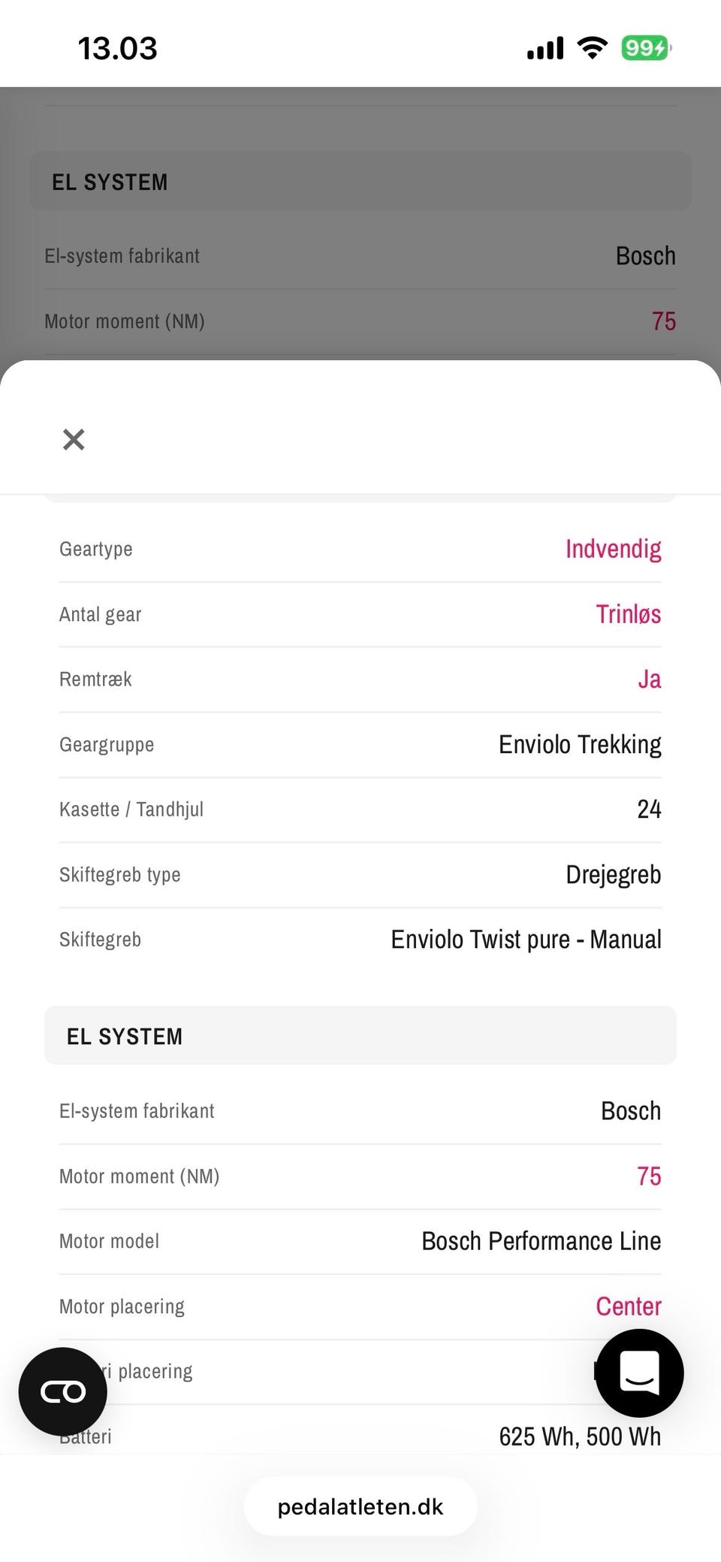This screenshot has width=721, height=1562.
Task: Tap the black floating button with loop icon
Action: click(63, 1391)
